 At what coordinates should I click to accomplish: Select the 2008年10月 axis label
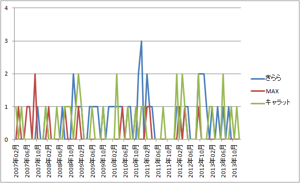[71, 161]
